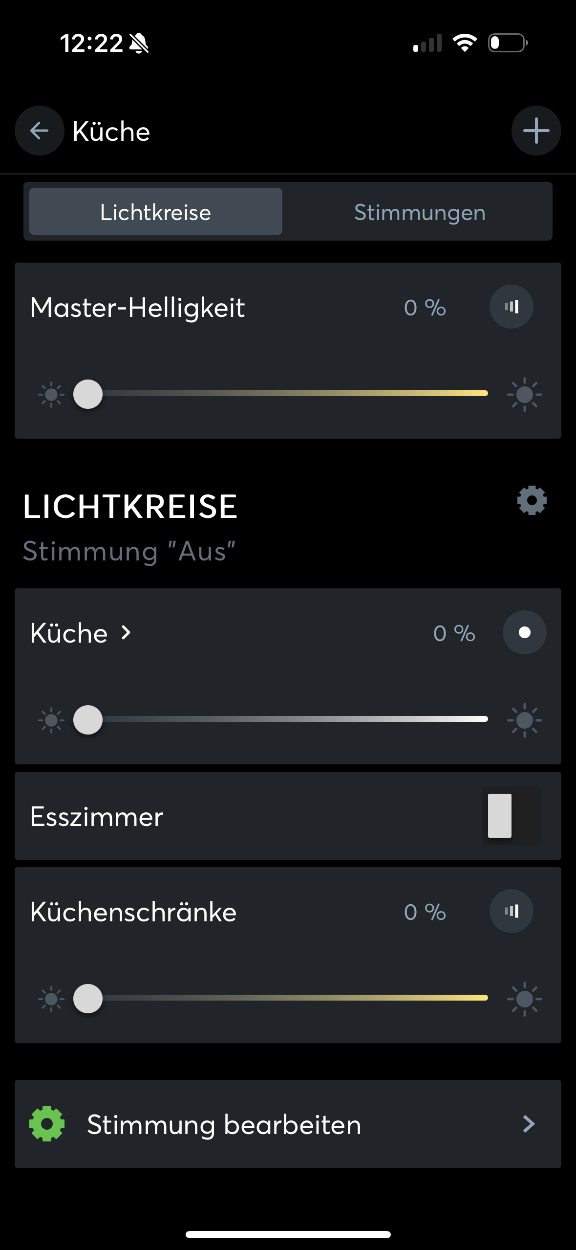Select the Lichtkreise tab
This screenshot has height=1250, width=576.
[155, 212]
